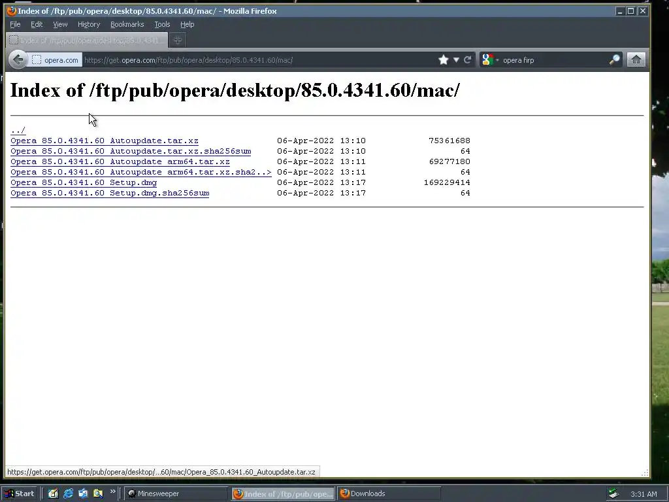Screen dimensions: 669x502
Task: Expand the quick launch overflow chevron
Action: pyautogui.click(x=112, y=492)
